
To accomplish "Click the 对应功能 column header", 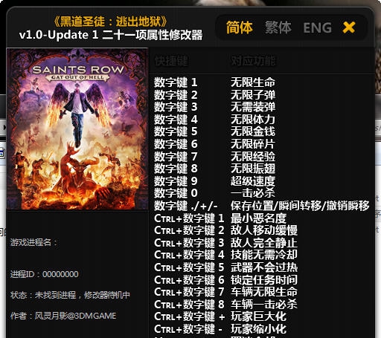I will 253,61.
